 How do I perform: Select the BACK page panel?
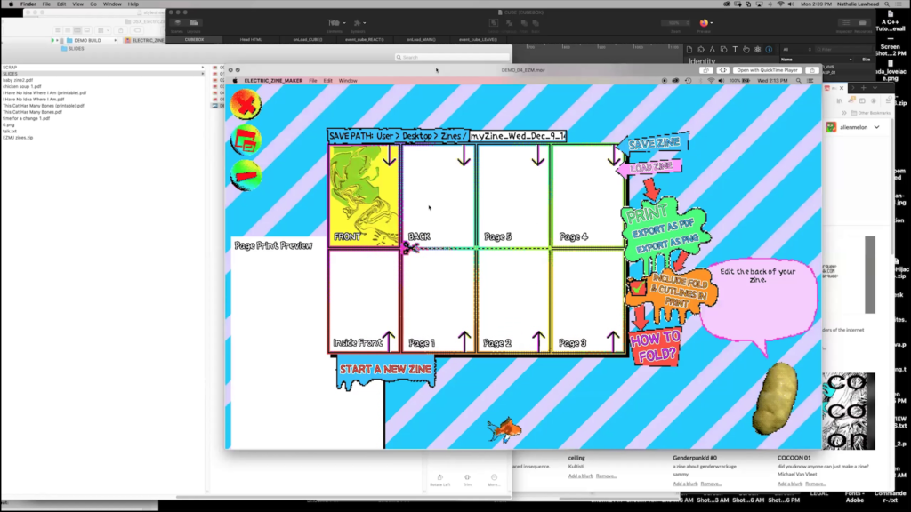[439, 195]
